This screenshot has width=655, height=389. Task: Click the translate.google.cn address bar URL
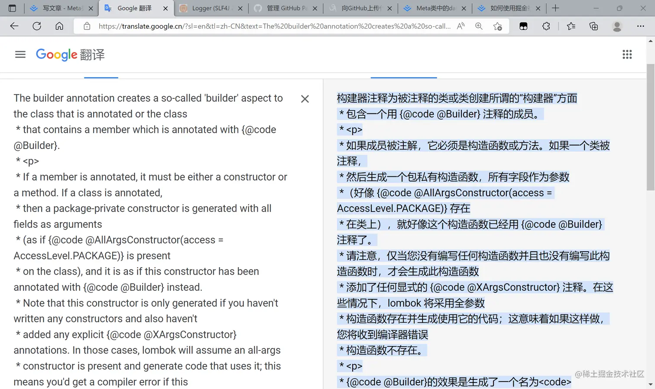coord(275,26)
